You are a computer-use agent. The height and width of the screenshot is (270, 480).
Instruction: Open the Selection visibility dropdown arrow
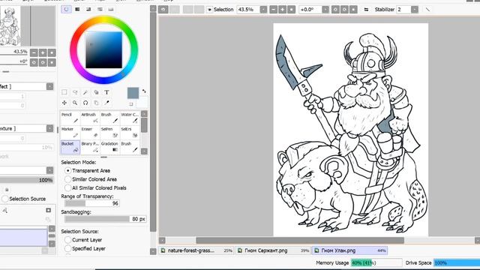coord(209,10)
